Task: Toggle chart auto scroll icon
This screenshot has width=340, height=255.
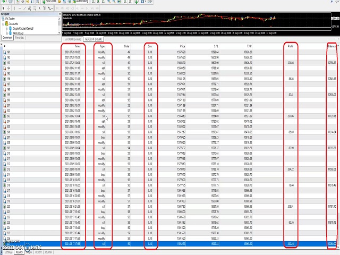Action: (125, 2)
